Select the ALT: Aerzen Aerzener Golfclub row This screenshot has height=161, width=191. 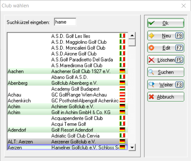pos(67,142)
